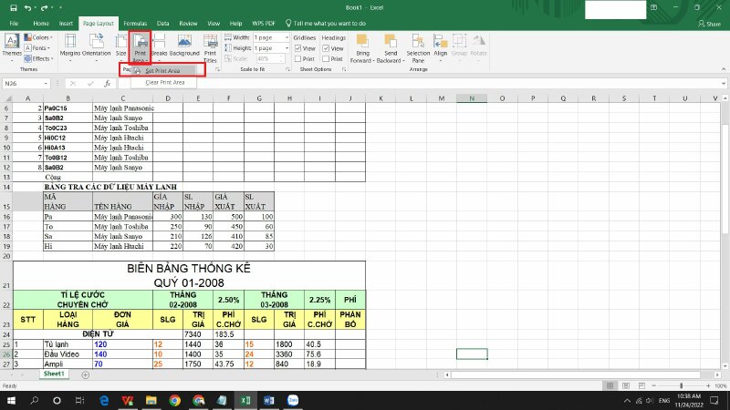This screenshot has width=730, height=410.
Task: Toggle Gridlines View checkbox
Action: [x=298, y=48]
